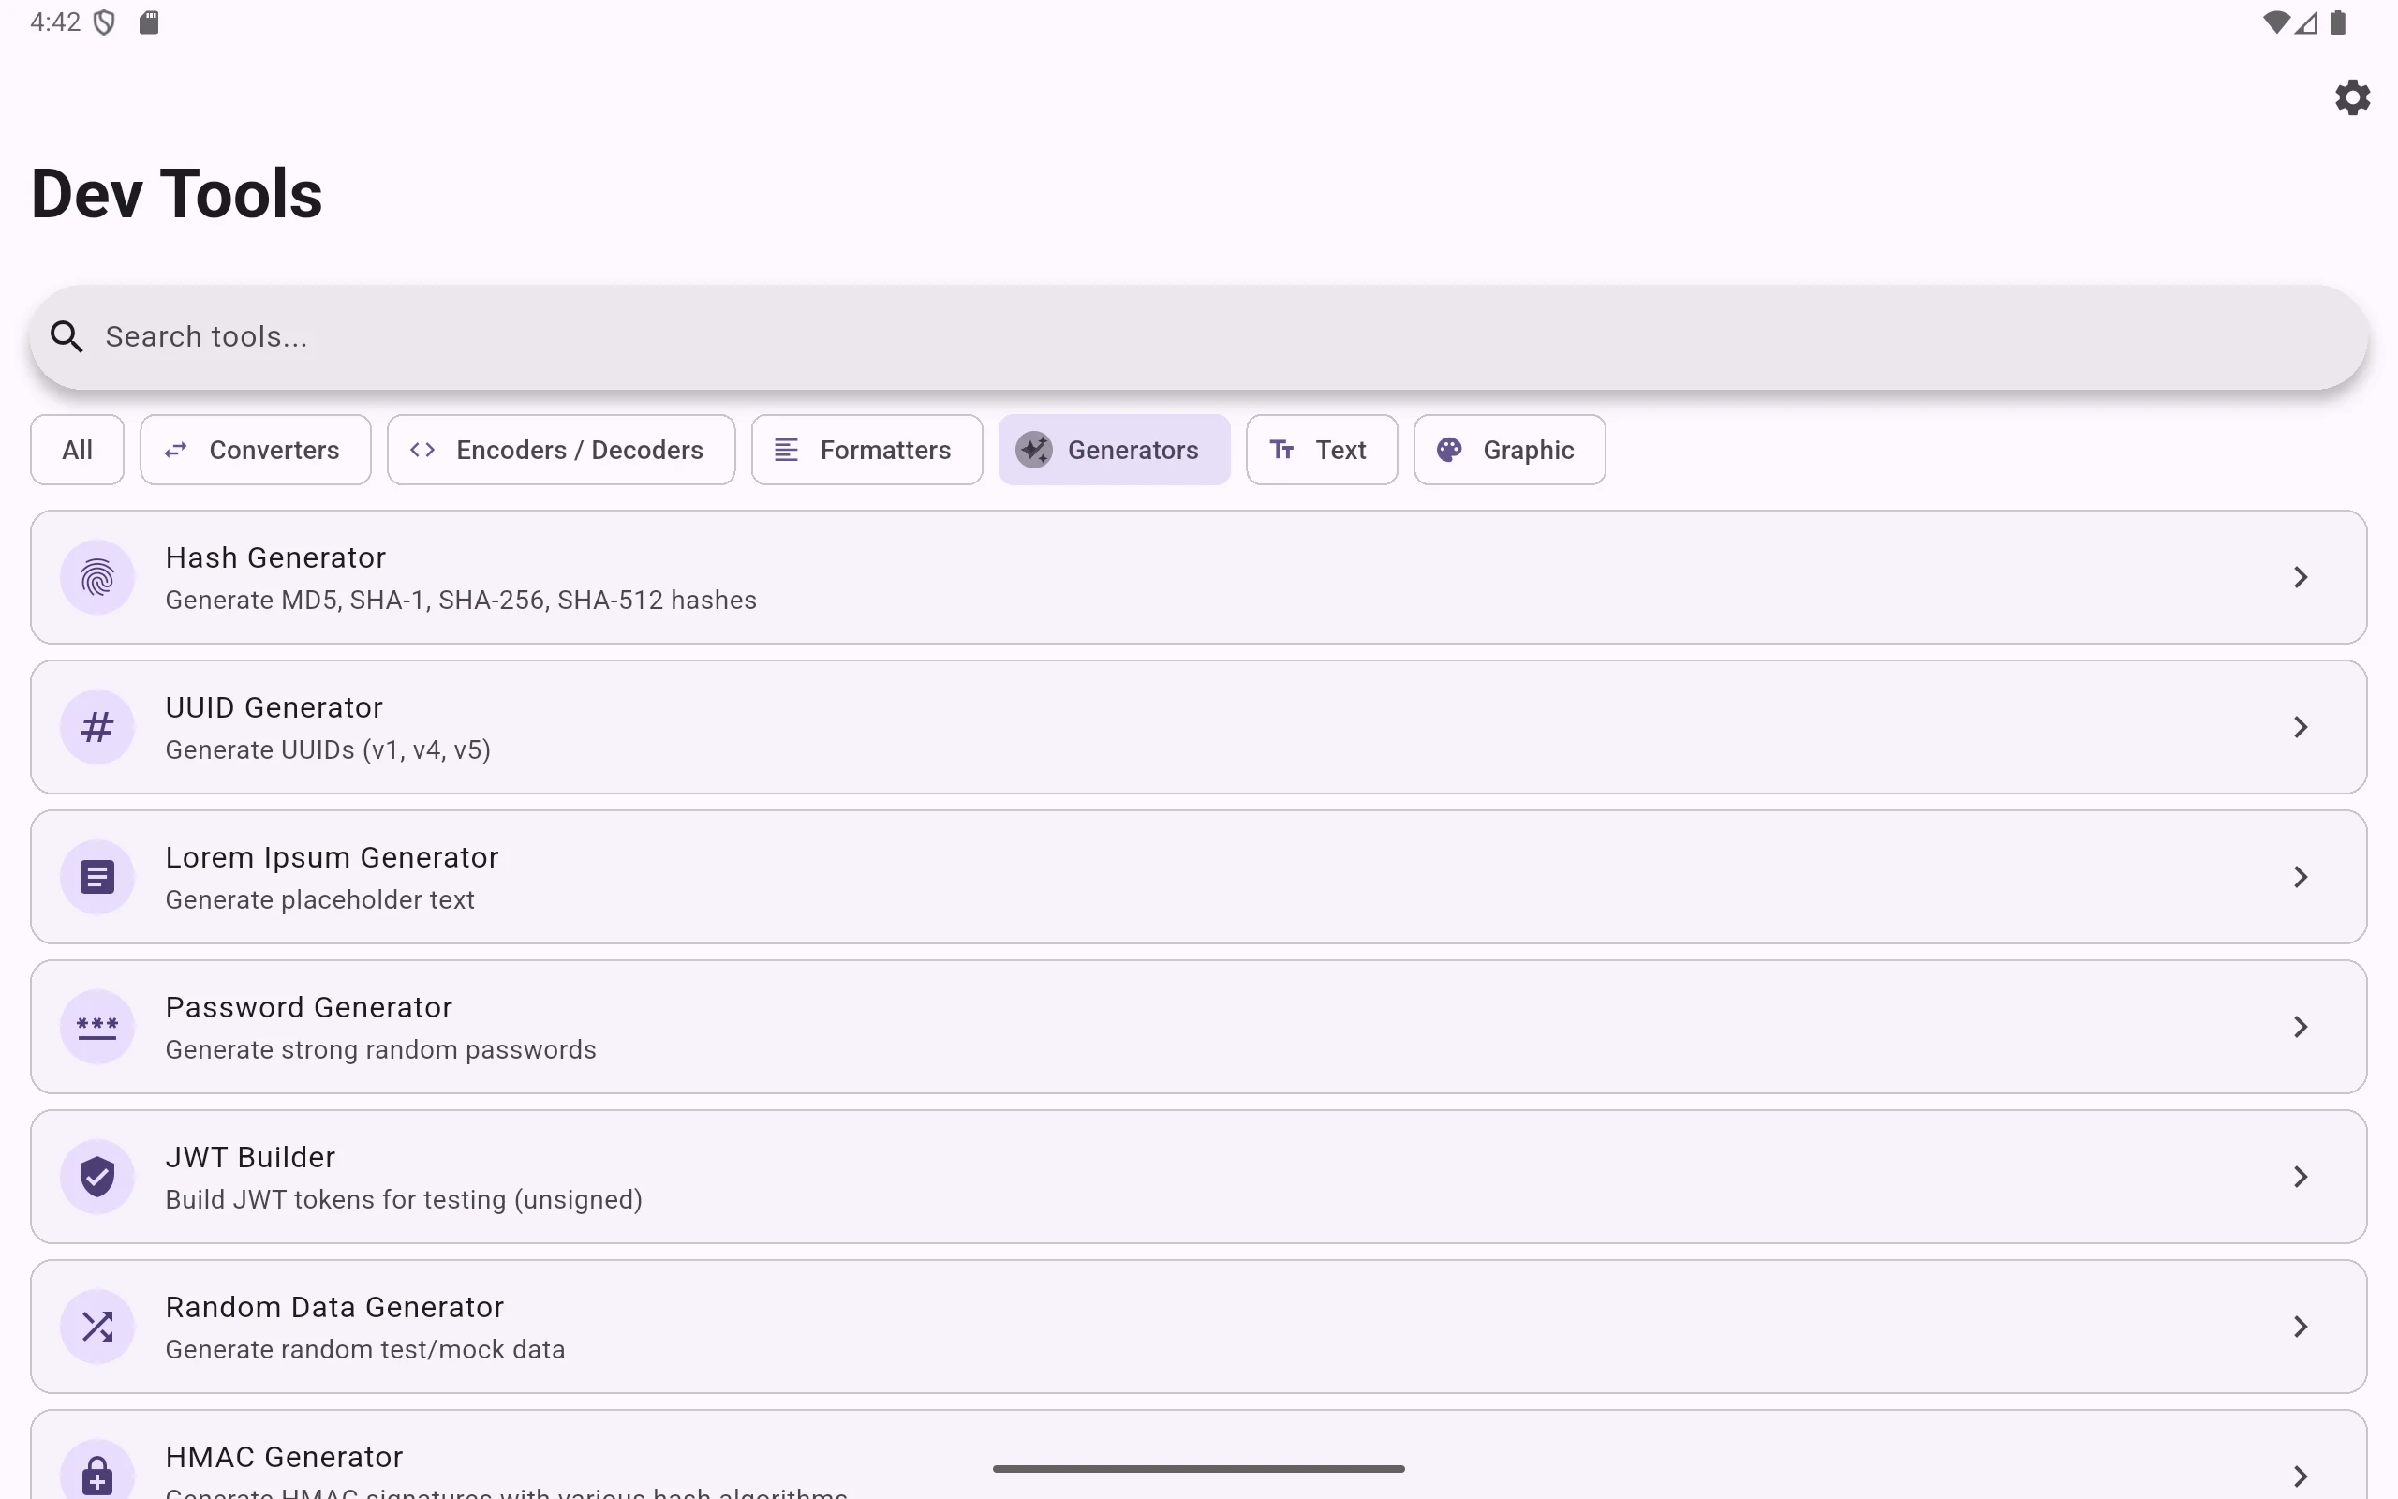Click 'Build JWT tokens for testing (unsigned)' text
This screenshot has width=2398, height=1499.
405,1199
